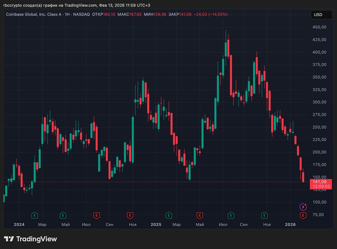The width and height of the screenshot is (337, 249).
Task: Click the green earnings badge near Ноя 2025
Action: point(264,215)
